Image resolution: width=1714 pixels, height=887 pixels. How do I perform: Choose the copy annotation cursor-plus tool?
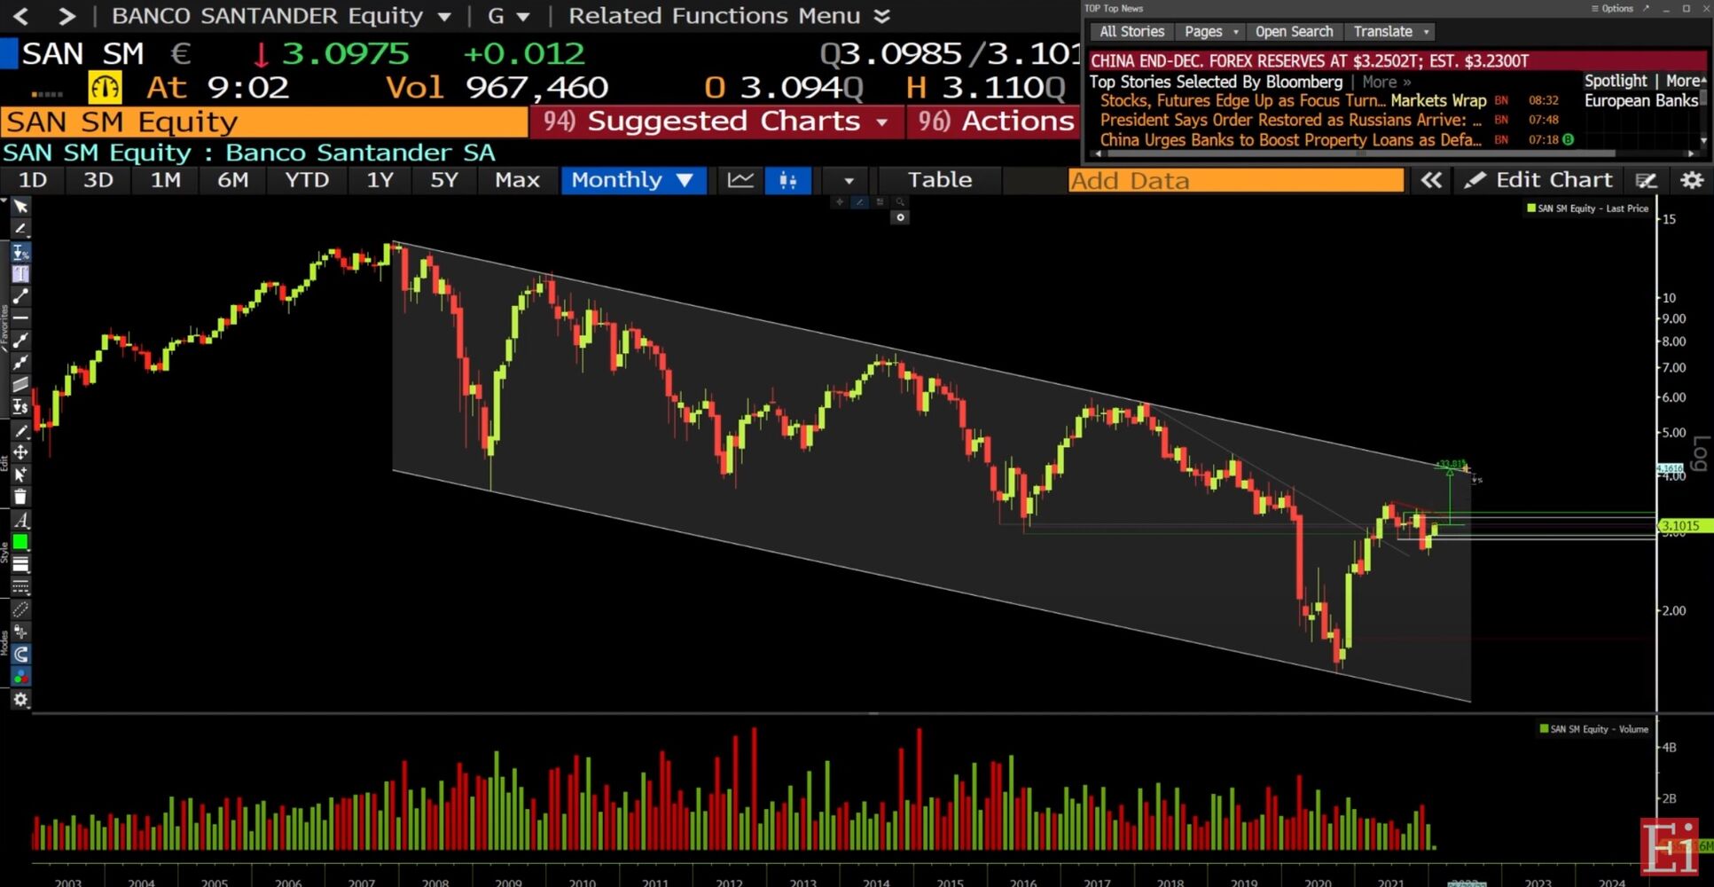tap(20, 475)
